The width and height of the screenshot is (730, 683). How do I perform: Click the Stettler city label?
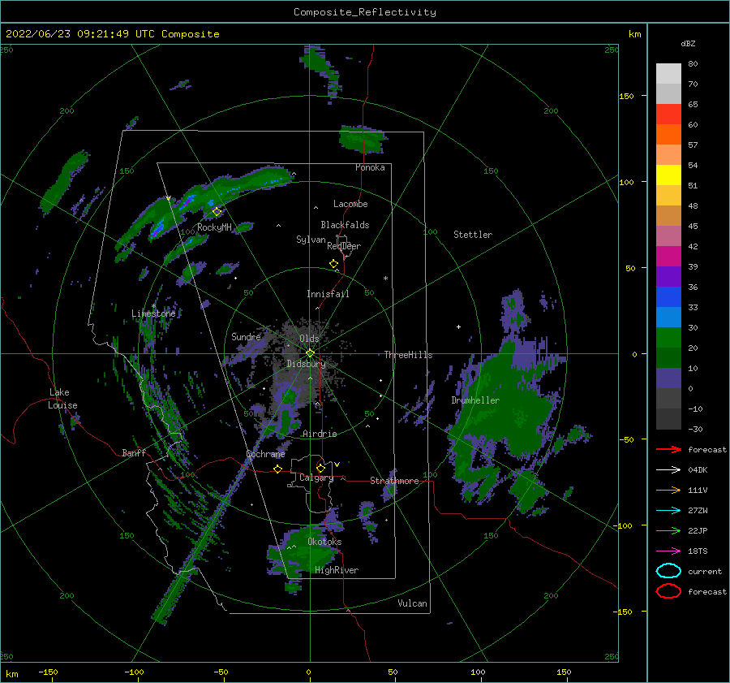click(x=473, y=235)
